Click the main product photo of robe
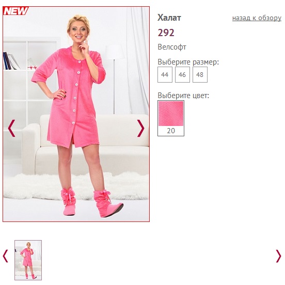The width and height of the screenshot is (285, 285). [76, 114]
